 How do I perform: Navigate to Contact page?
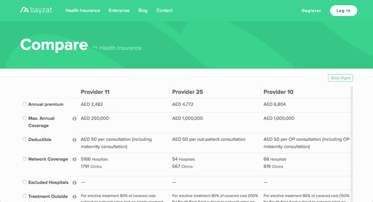click(x=164, y=11)
